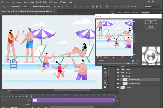Collapse Group 3 folder
The height and width of the screenshot is (108, 163).
click(x=121, y=69)
